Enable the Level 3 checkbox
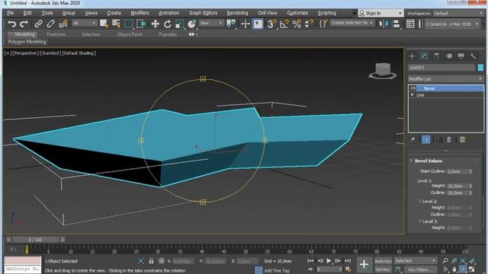The width and height of the screenshot is (488, 274). 420,221
